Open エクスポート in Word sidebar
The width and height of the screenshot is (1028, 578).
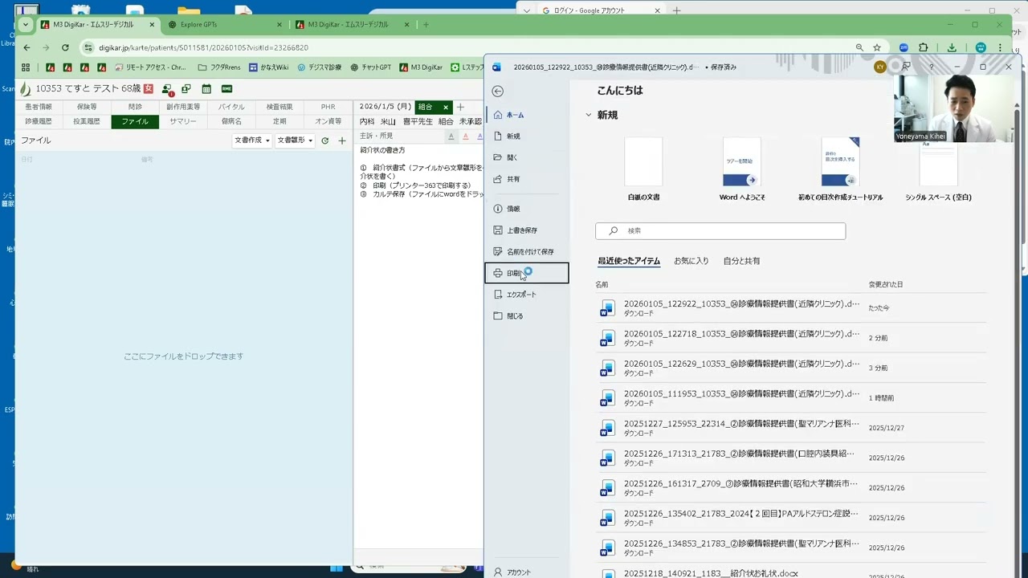click(527, 295)
